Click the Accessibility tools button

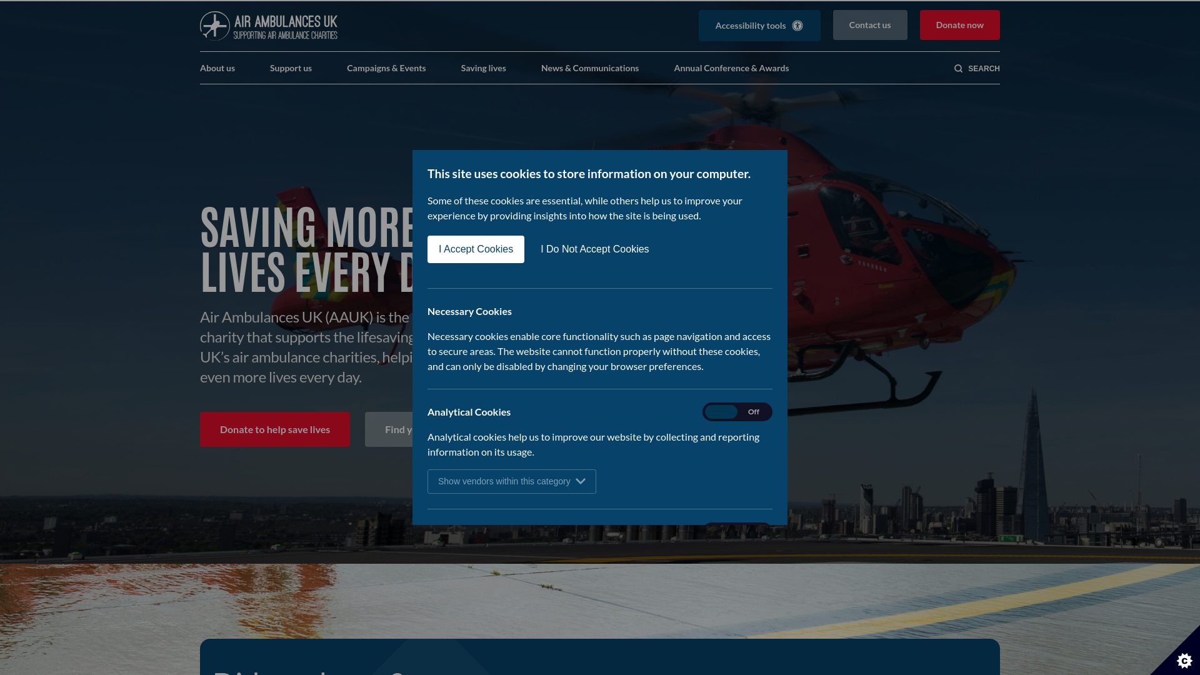coord(759,26)
